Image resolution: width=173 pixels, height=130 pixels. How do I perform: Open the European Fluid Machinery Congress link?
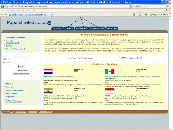pos(59,77)
